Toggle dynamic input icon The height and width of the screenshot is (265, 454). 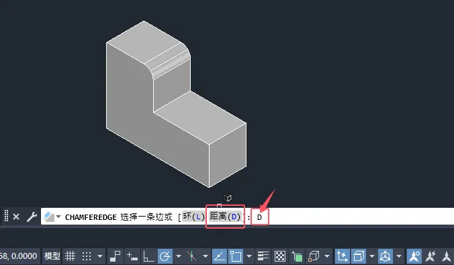(132, 256)
